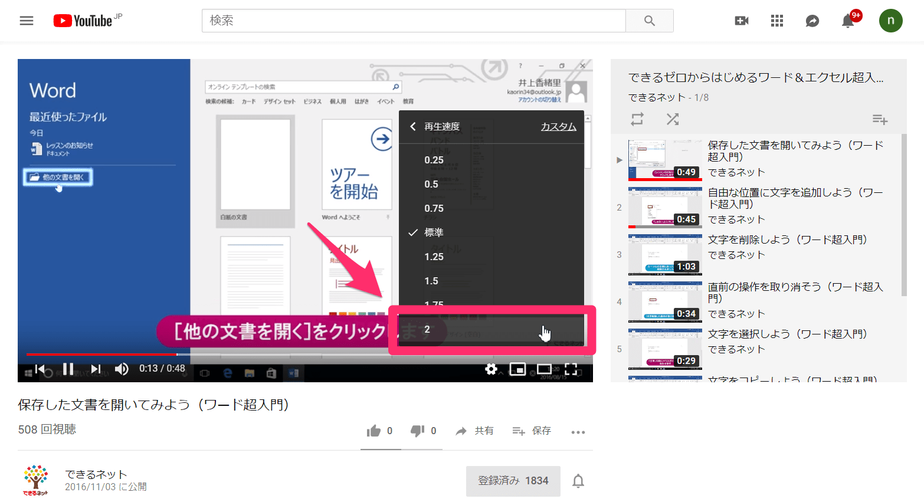Open the YouTube apps grid

point(777,21)
